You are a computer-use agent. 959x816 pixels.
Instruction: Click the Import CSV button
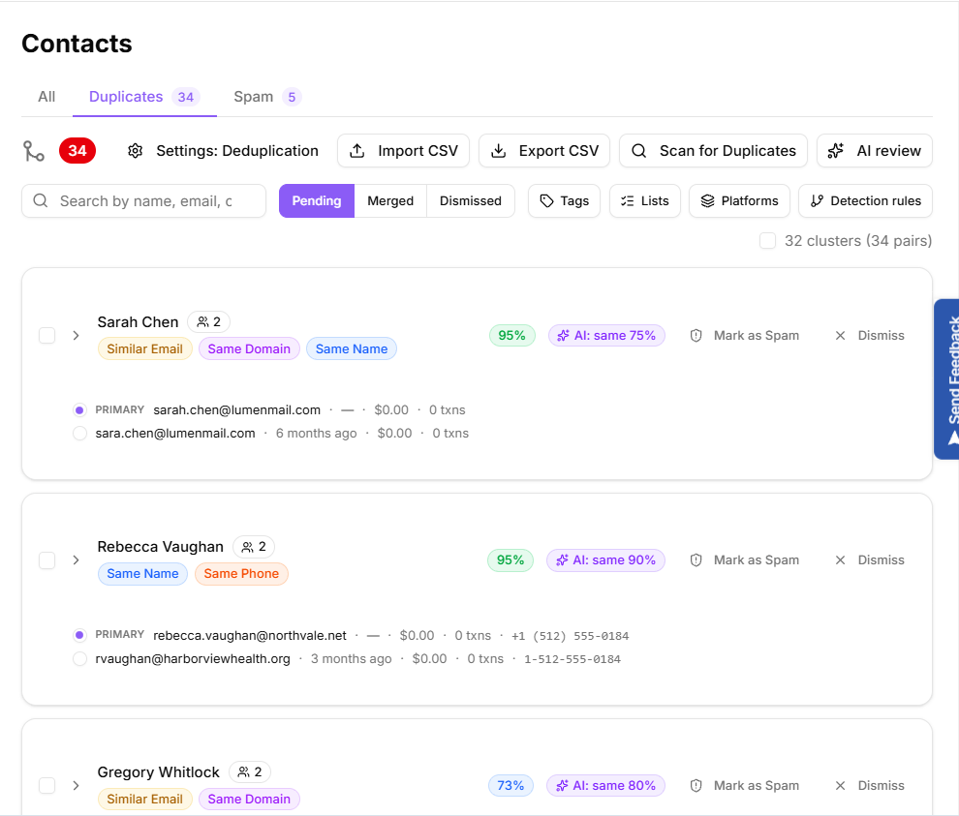403,151
